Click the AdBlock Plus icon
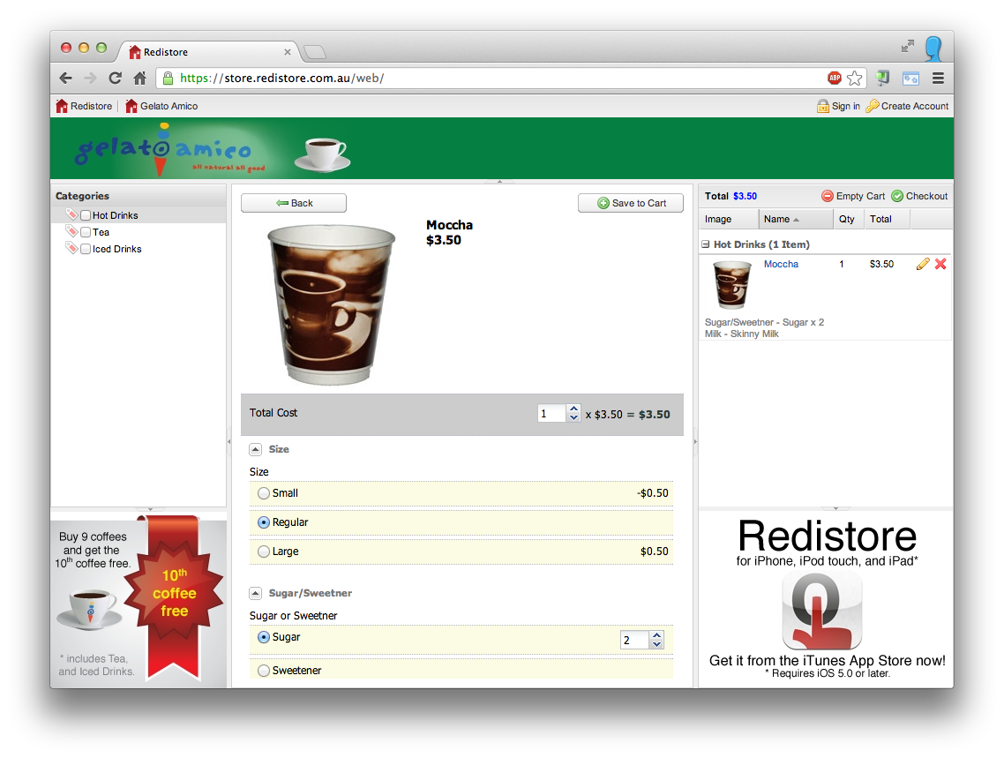This screenshot has height=758, width=1004. pyautogui.click(x=835, y=79)
